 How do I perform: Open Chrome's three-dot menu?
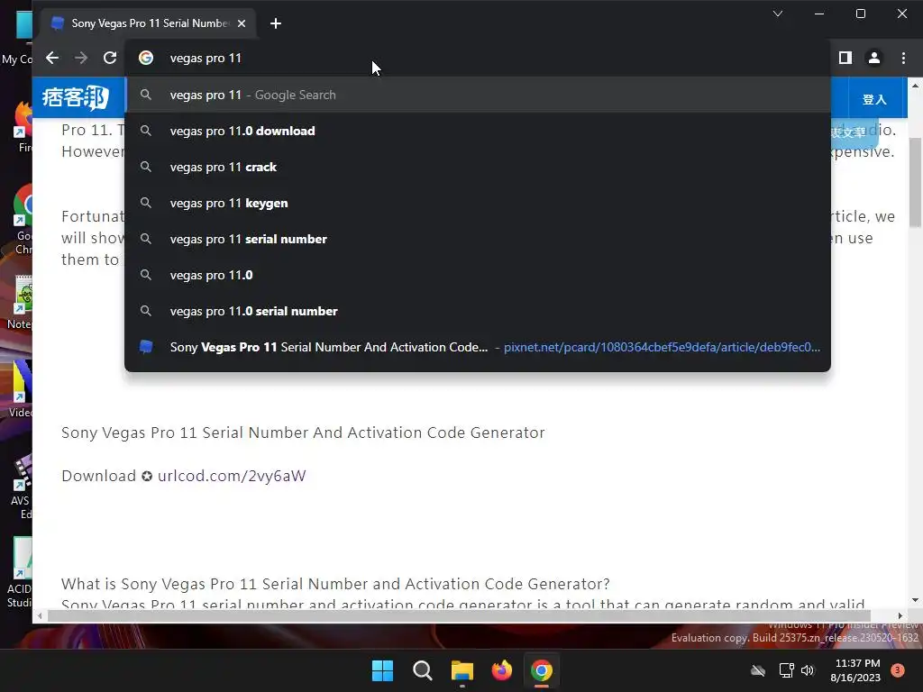(903, 58)
